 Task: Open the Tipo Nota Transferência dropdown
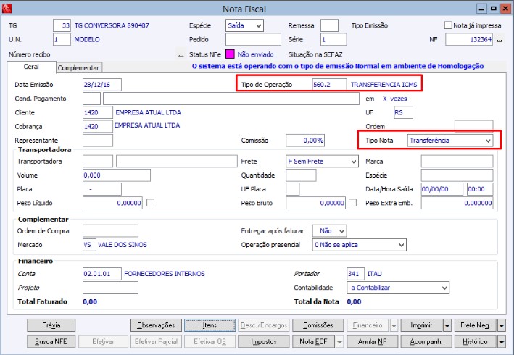click(450, 141)
